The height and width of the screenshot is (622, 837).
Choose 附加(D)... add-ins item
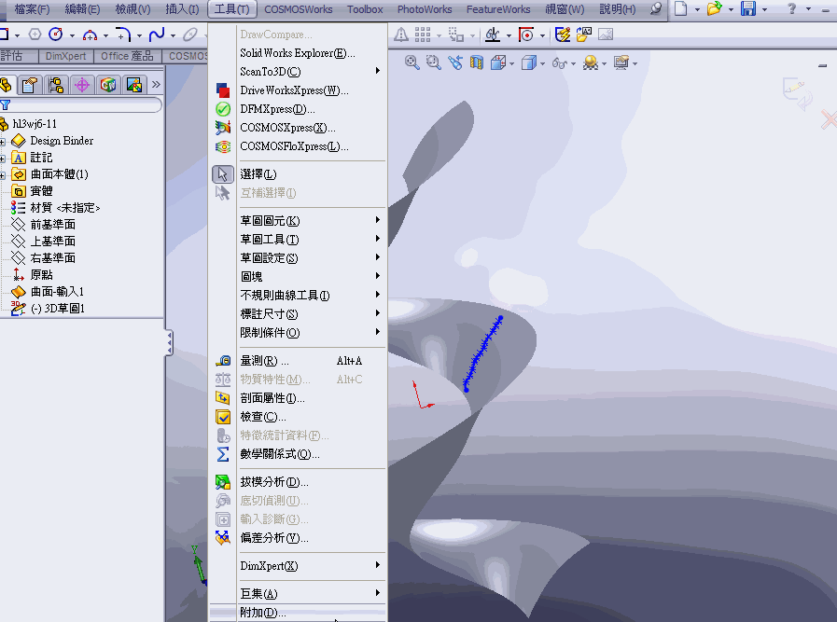[298, 613]
